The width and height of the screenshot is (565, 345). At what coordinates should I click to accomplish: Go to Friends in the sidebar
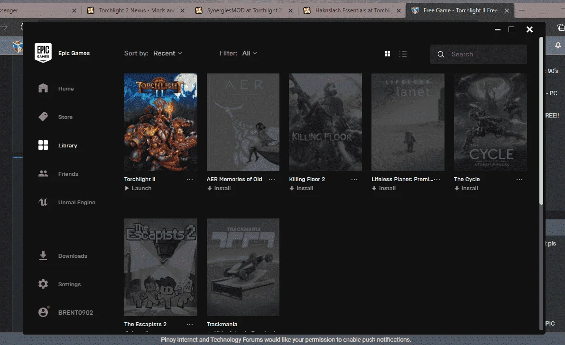(x=68, y=174)
